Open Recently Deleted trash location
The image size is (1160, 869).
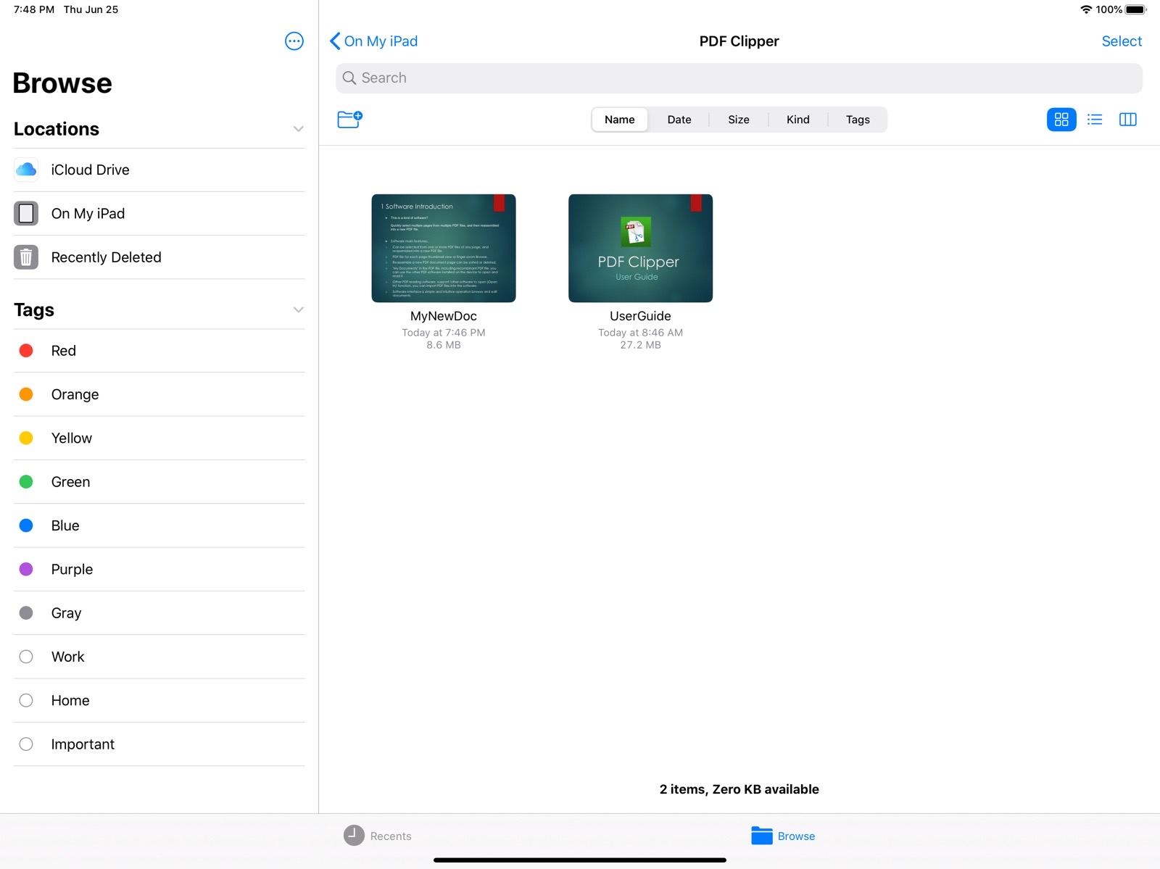pyautogui.click(x=106, y=257)
